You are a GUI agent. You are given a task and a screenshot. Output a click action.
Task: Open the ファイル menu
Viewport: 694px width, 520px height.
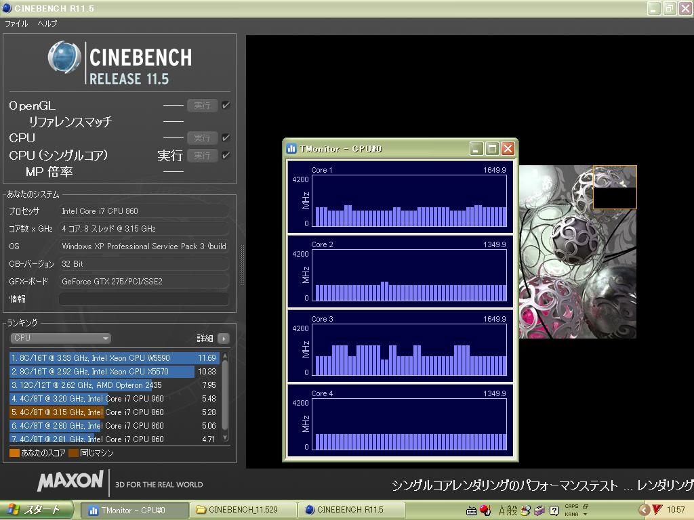[16, 24]
